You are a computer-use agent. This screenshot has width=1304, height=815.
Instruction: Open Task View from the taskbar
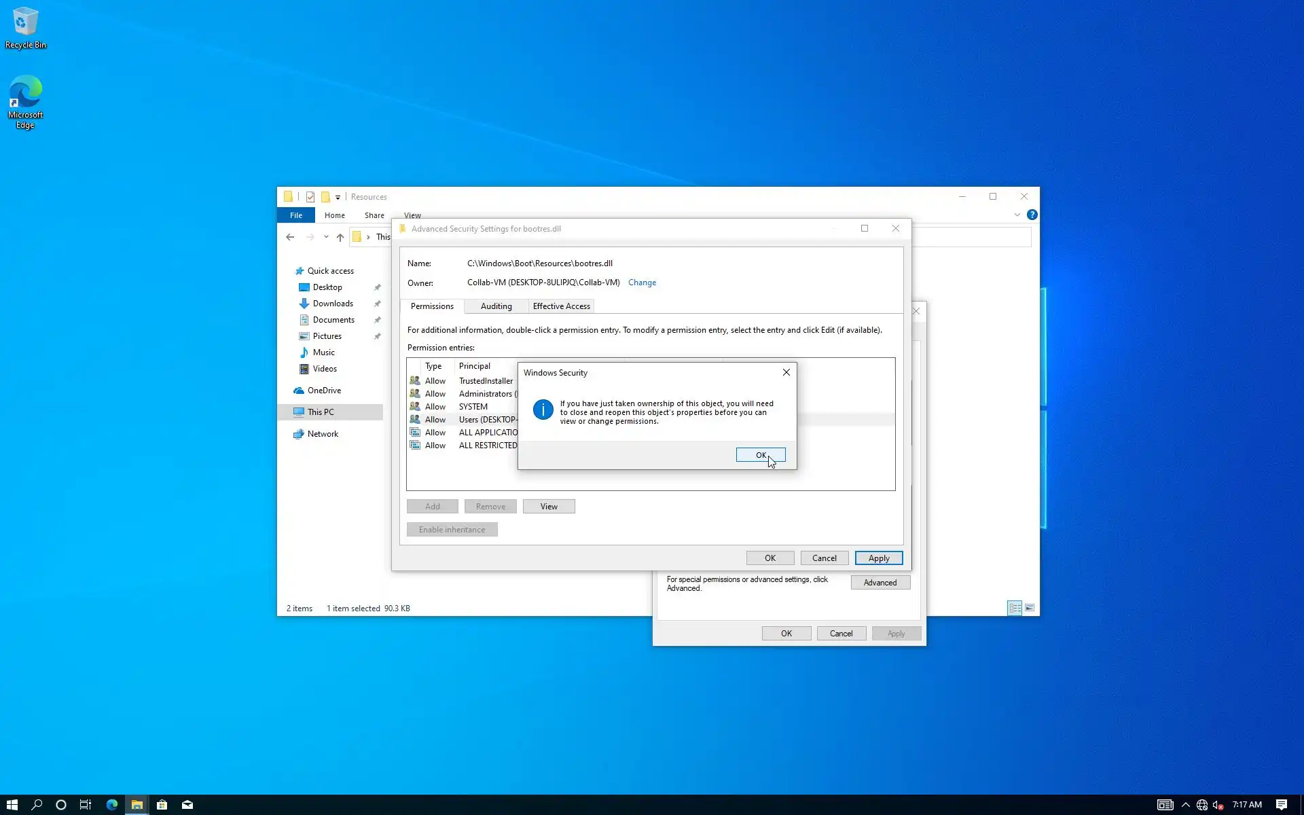[86, 805]
